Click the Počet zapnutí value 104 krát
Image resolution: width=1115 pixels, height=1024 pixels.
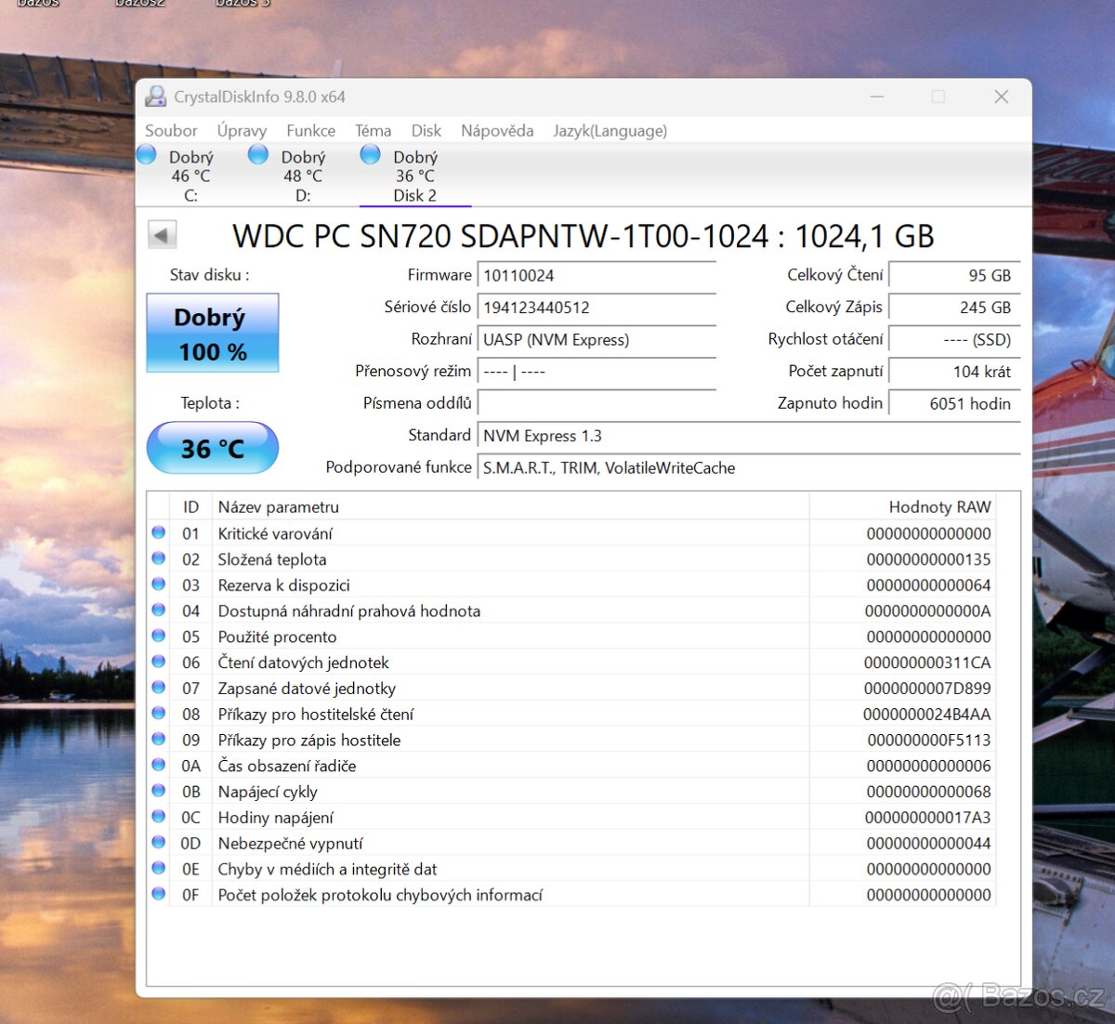click(954, 371)
